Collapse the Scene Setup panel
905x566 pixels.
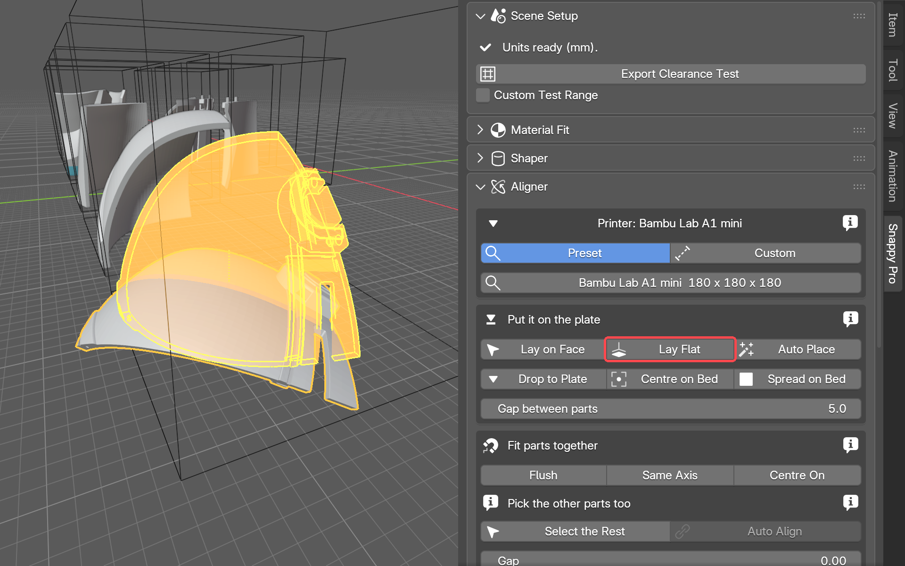pos(480,16)
